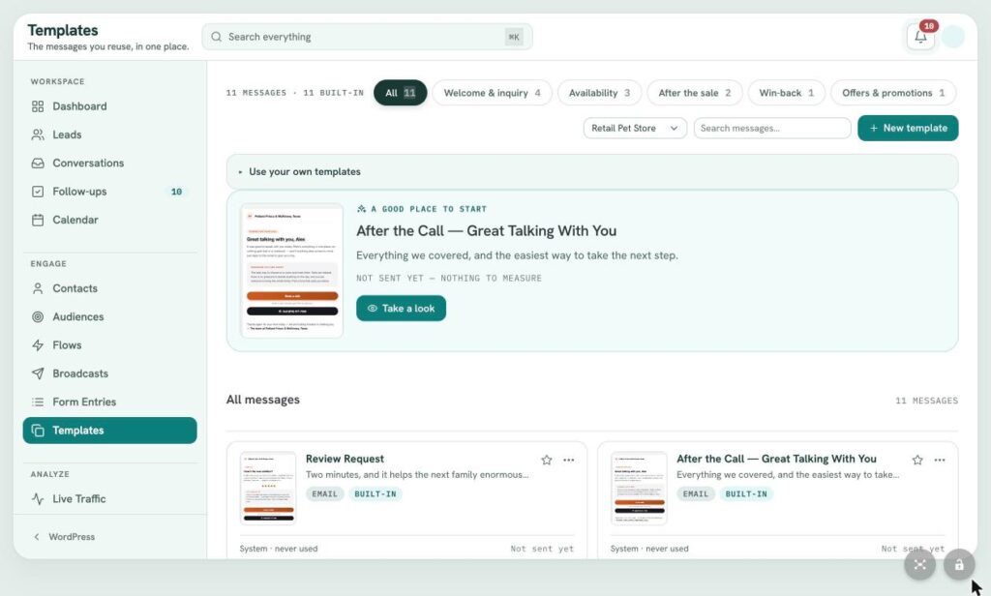Click the Leads people icon
The width and height of the screenshot is (991, 596).
pos(38,134)
